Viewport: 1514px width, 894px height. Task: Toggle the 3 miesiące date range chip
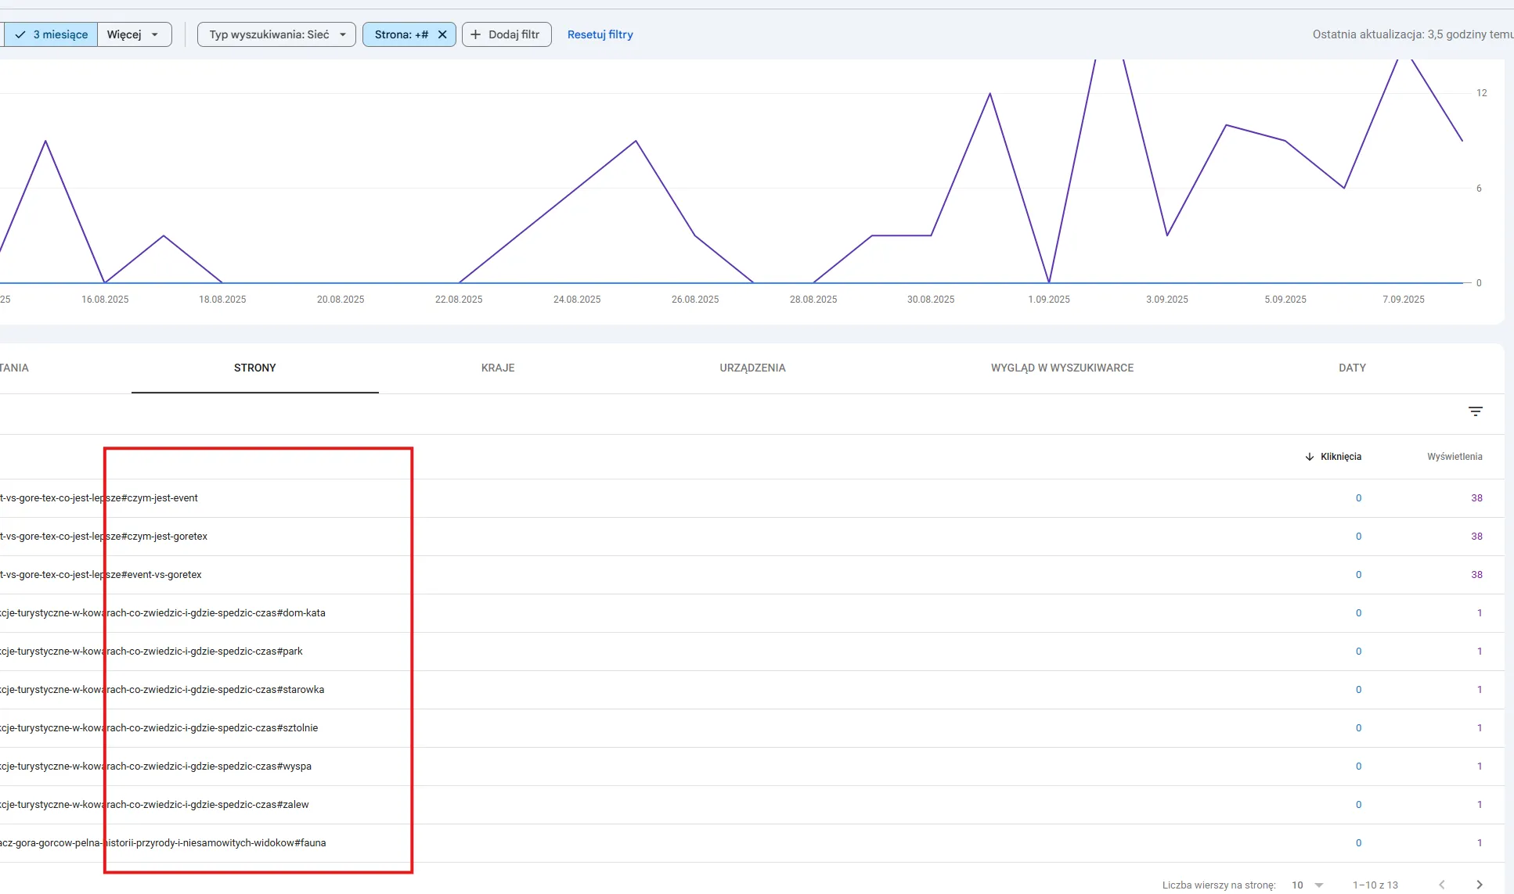(52, 34)
